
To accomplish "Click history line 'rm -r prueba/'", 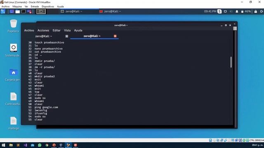I will [x=45, y=67].
